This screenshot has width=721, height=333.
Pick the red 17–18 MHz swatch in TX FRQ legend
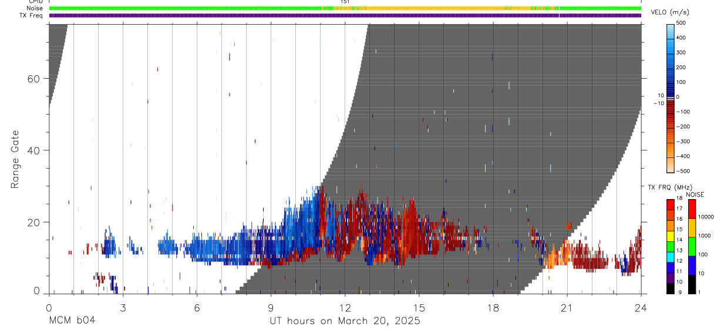tap(671, 204)
